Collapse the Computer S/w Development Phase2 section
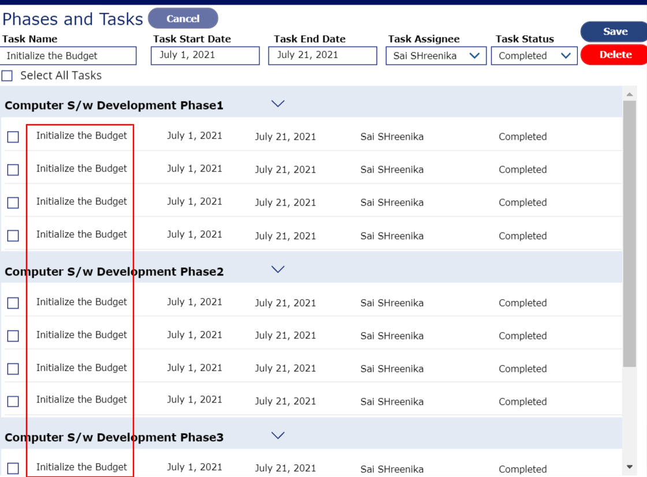 point(278,269)
